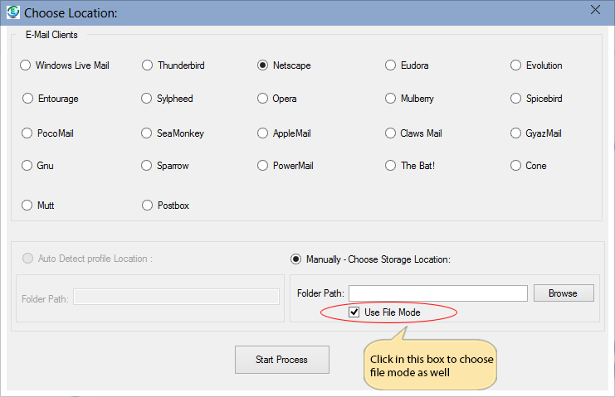Select The Bat! email client
615x397 pixels.
pos(391,166)
